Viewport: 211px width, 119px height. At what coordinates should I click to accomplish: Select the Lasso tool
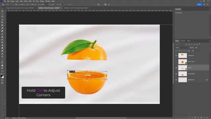coord(2,17)
